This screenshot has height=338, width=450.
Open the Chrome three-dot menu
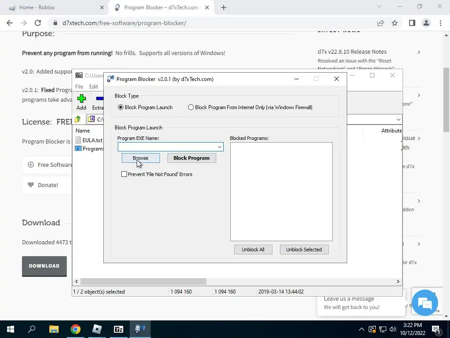pos(440,23)
